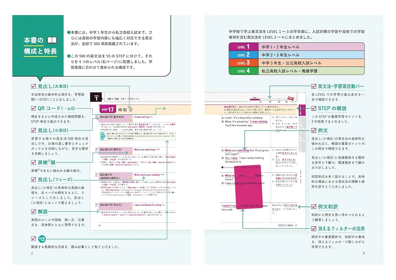The height and width of the screenshot is (280, 396).
Task: Tick the checkbox beside 見出し(フレーズ)
Action: [x=34, y=179]
